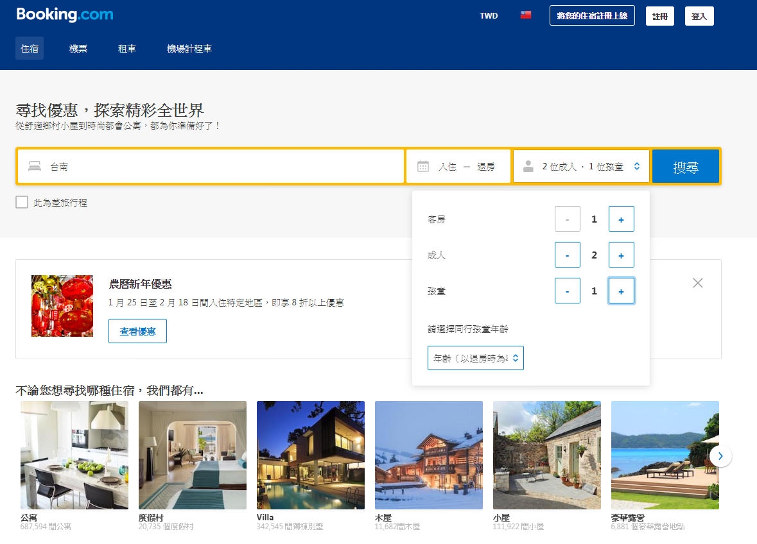Click the red lantern promotion image
Screen dimensions: 757x544
tap(62, 306)
